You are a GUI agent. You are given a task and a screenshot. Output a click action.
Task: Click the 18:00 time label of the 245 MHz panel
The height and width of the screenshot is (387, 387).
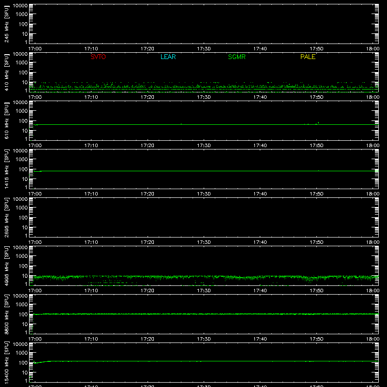372,49
